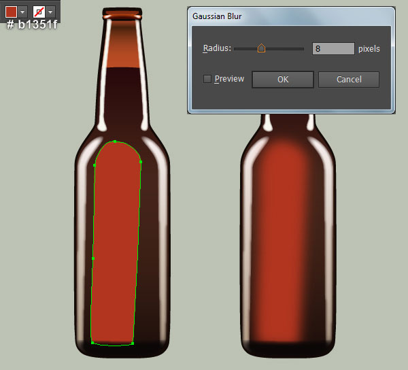Viewport: 408px width, 370px height.
Task: Click the 'Radius:' label text
Action: (217, 48)
